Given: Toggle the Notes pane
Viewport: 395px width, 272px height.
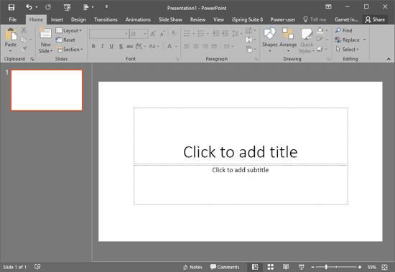Looking at the screenshot, I should (192, 267).
